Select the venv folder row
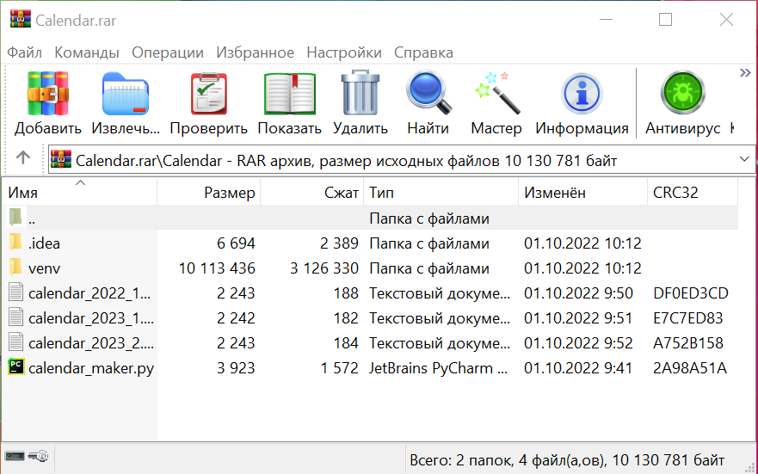The width and height of the screenshot is (758, 474). point(44,268)
